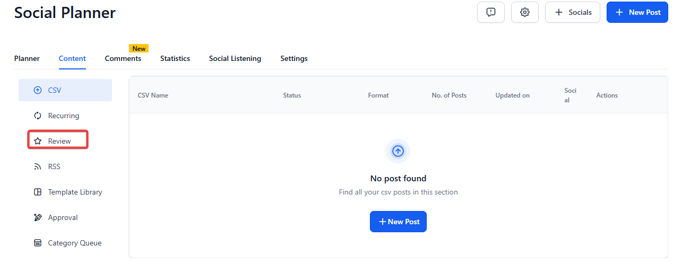Click the CSV Name column header
682x273 pixels.
[153, 95]
